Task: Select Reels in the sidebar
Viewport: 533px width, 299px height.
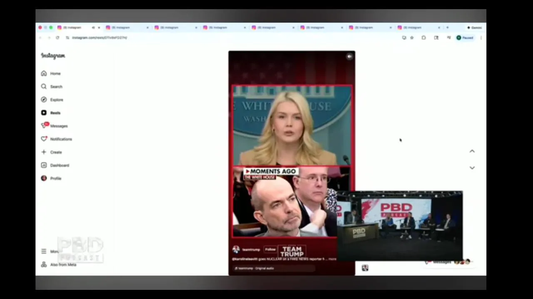Action: tap(51, 113)
